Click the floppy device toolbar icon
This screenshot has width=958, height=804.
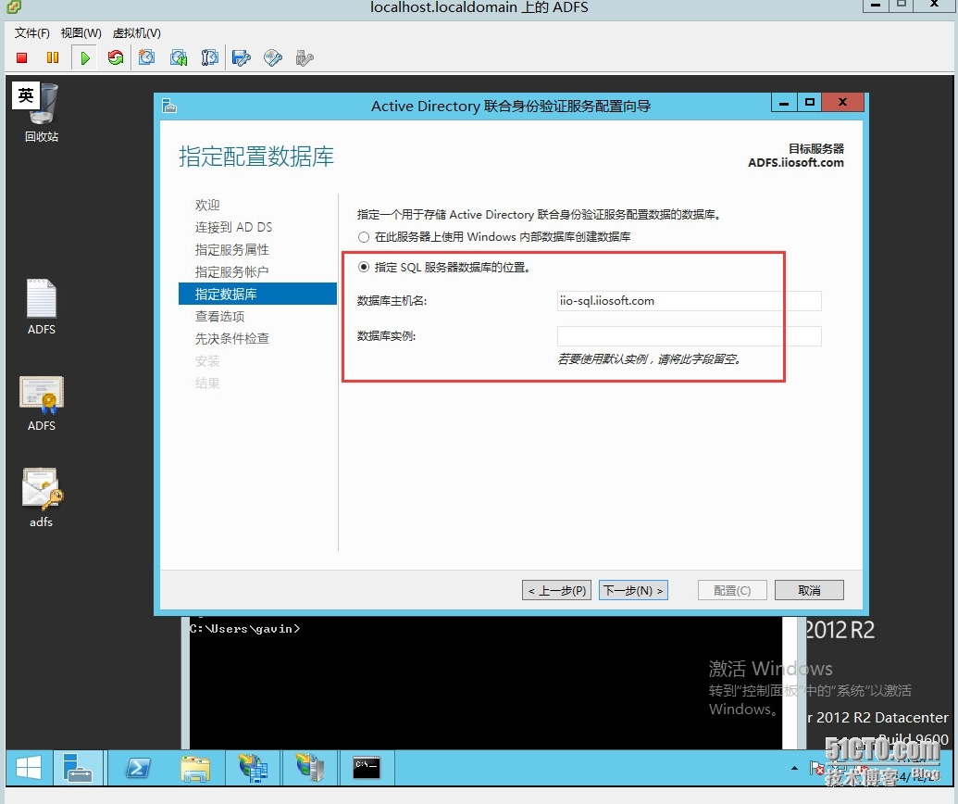242,58
